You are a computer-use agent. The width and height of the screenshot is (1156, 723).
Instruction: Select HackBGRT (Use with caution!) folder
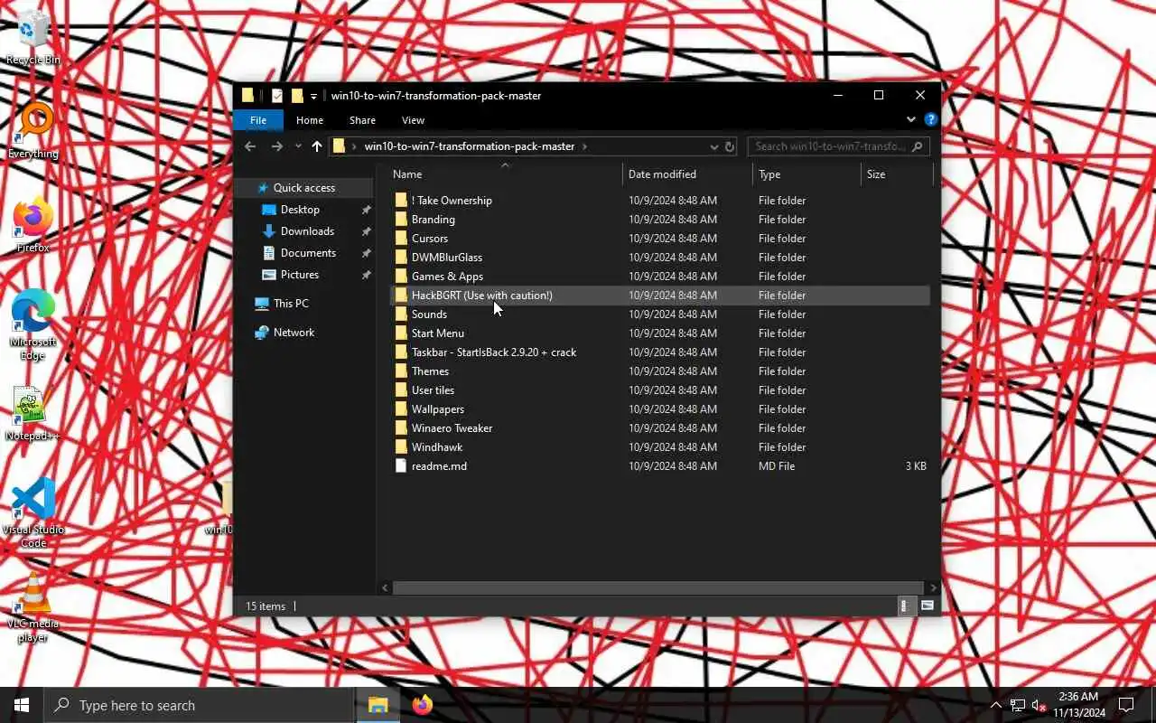tap(659, 296)
